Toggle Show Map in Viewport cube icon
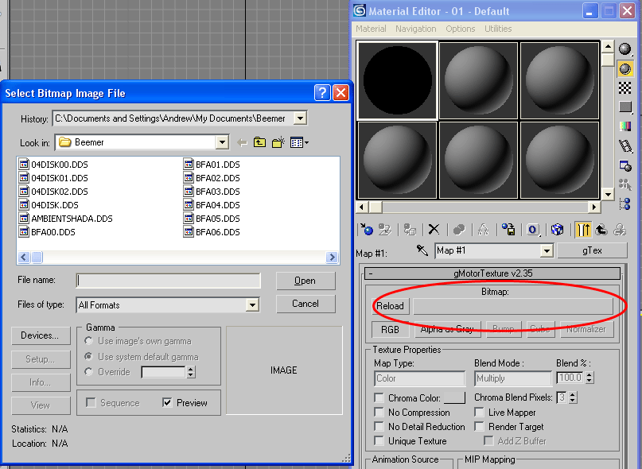Viewport: 642px width, 469px height. click(558, 230)
